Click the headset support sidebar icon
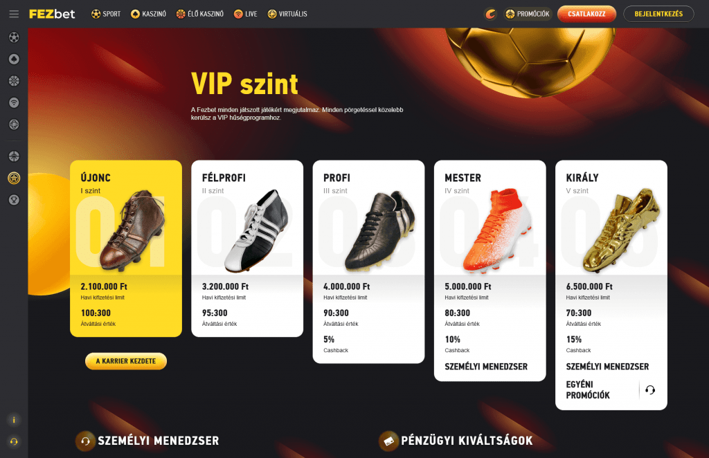709x458 pixels. [x=14, y=441]
